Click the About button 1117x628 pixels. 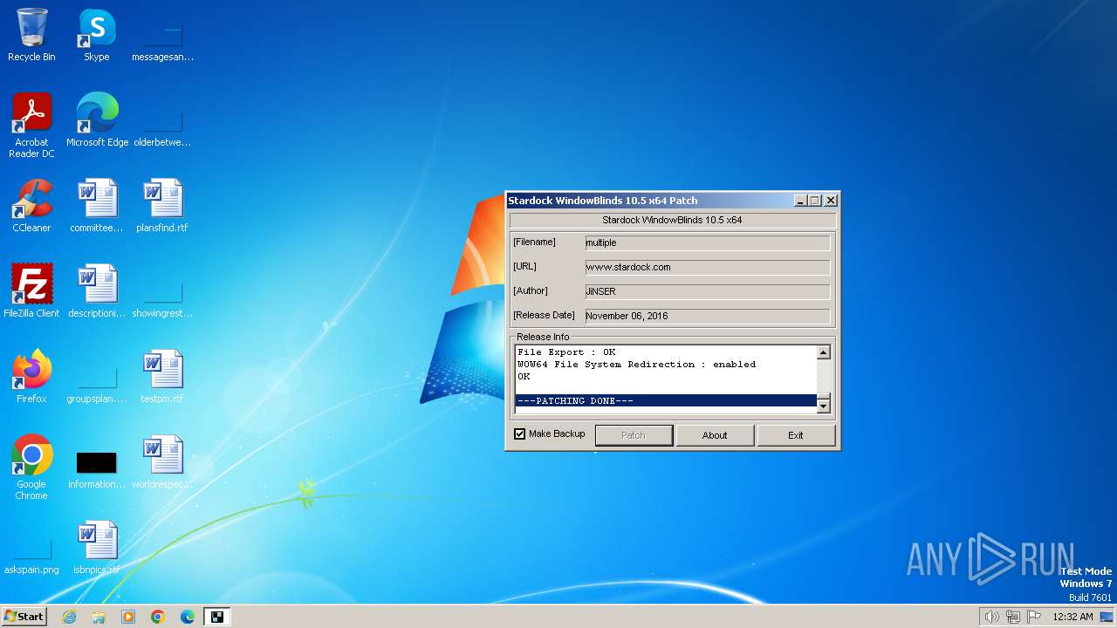(x=715, y=435)
